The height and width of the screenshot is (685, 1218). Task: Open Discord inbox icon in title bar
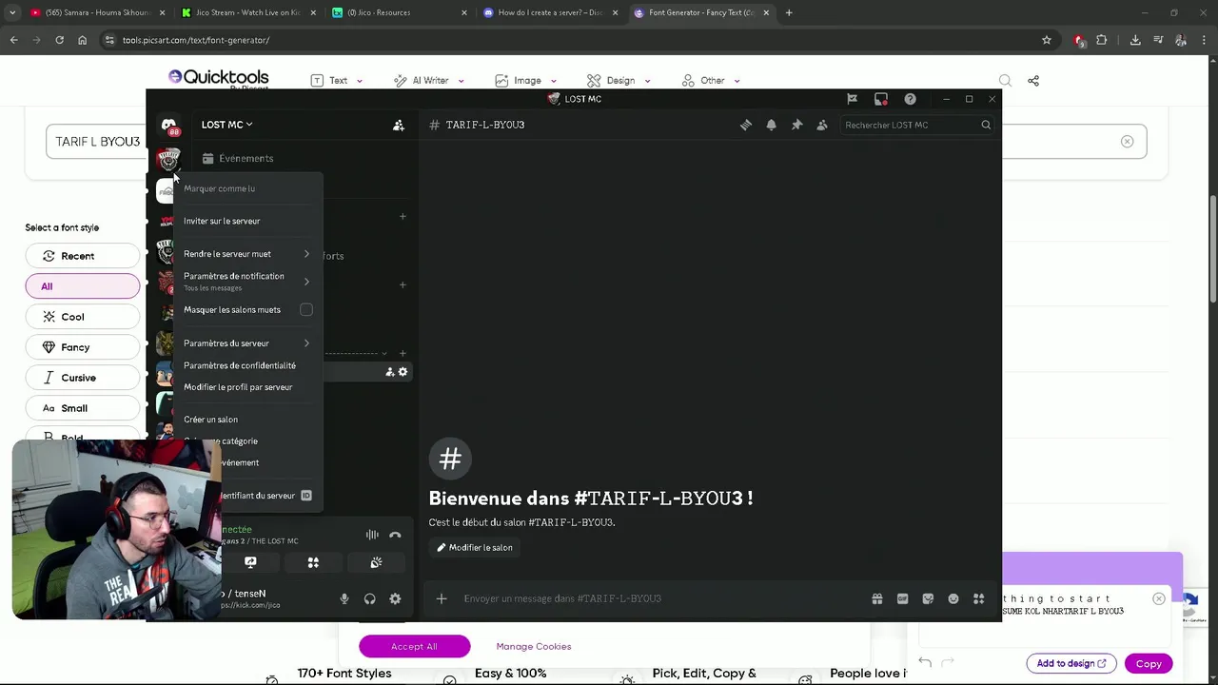881,99
